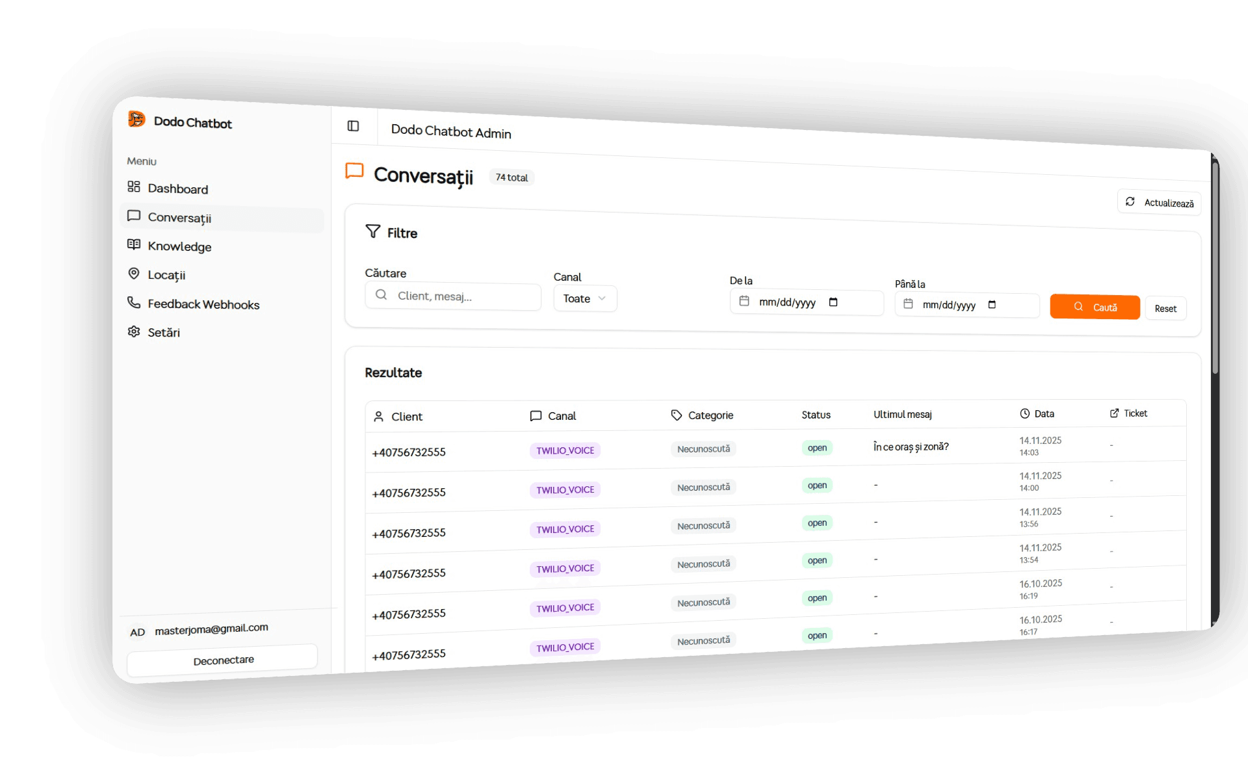Click the Setări gear icon
Viewport: 1248px width, 780px height.
tap(134, 331)
